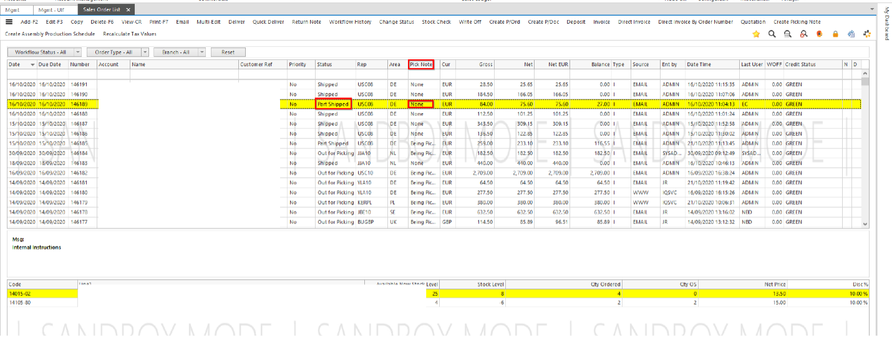Click the blue column layout icon
892x337 pixels.
(851, 34)
